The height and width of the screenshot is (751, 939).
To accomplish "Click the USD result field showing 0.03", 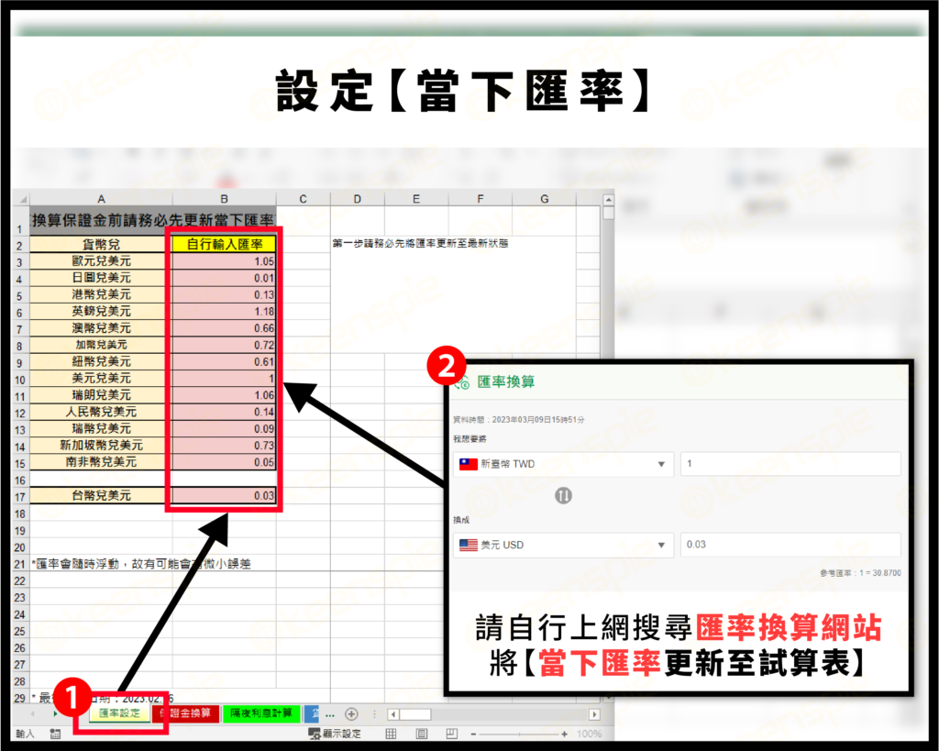I will [791, 545].
